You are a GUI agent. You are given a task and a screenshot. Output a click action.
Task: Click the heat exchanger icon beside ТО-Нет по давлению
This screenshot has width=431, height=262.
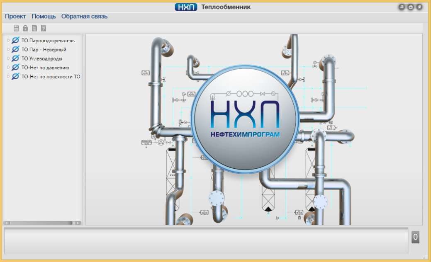[15, 67]
